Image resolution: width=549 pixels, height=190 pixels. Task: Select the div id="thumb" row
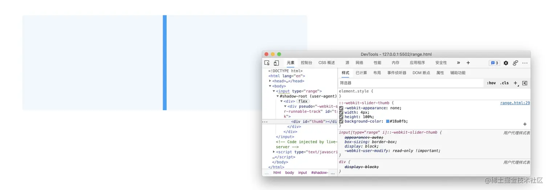(300, 121)
